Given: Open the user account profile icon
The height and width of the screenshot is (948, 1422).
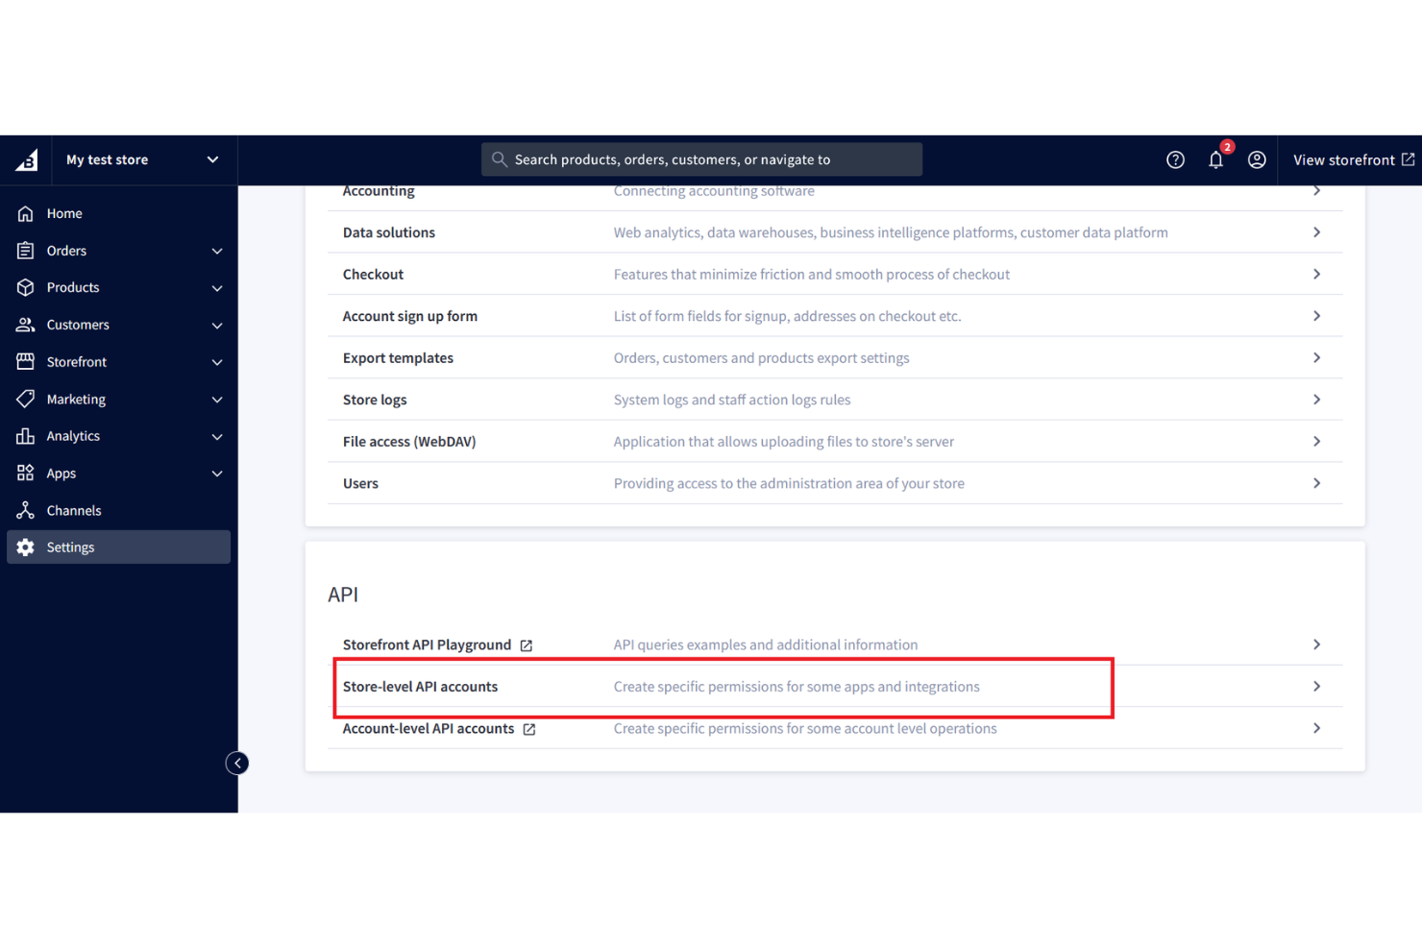Looking at the screenshot, I should [1257, 160].
